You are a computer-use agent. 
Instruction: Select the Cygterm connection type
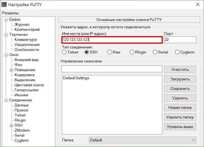coord(177,52)
